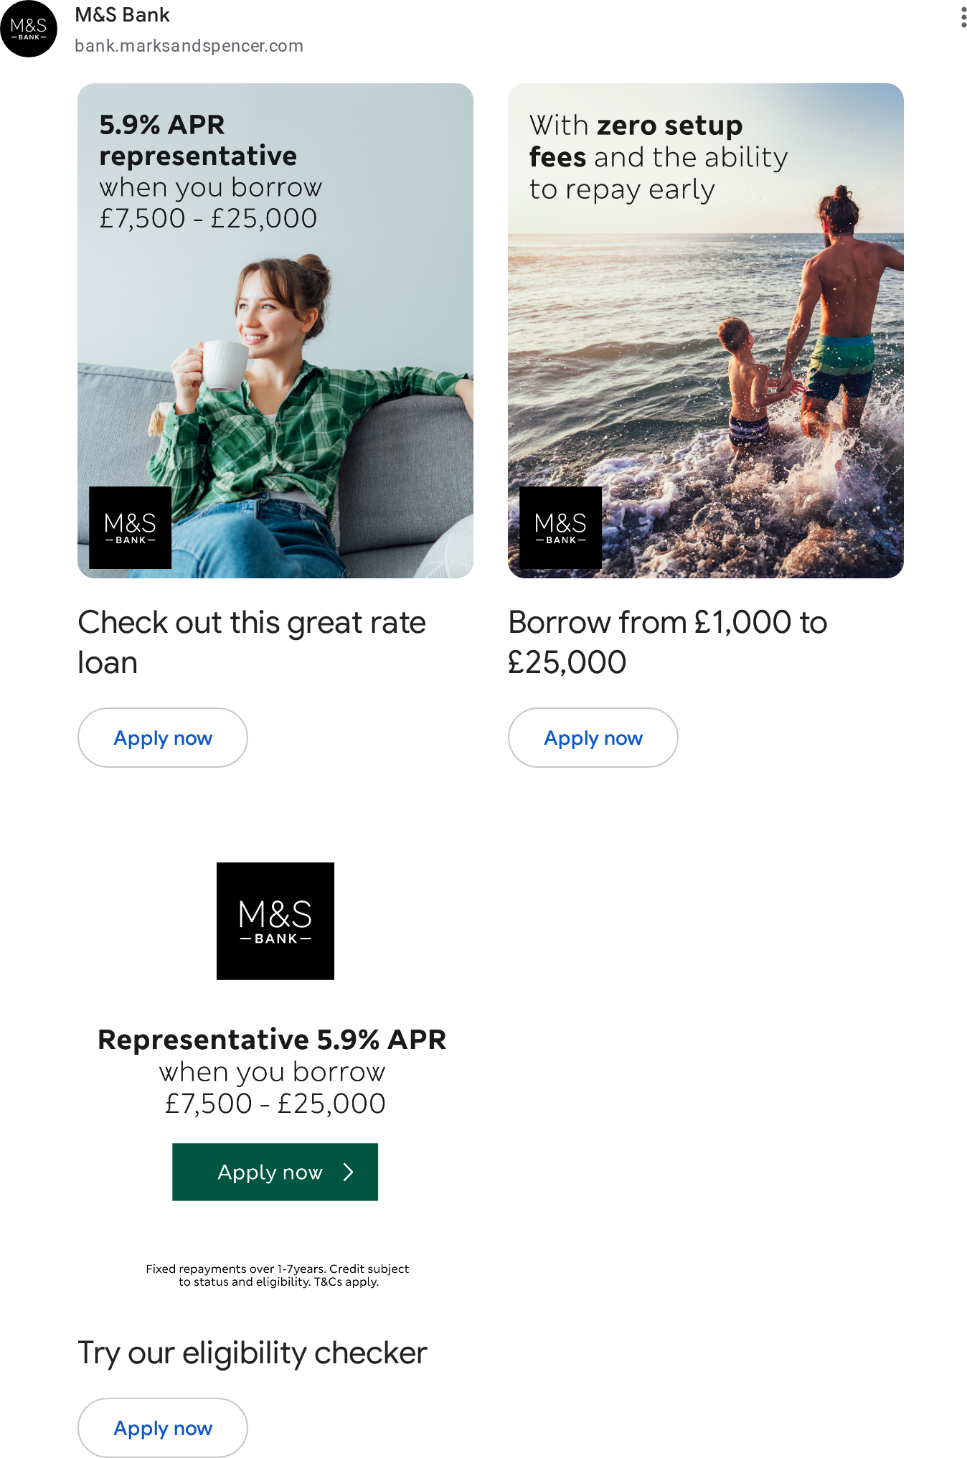Image resolution: width=967 pixels, height=1458 pixels.
Task: Apply now under Borrow from £1,000 to £25,000
Action: pyautogui.click(x=593, y=738)
